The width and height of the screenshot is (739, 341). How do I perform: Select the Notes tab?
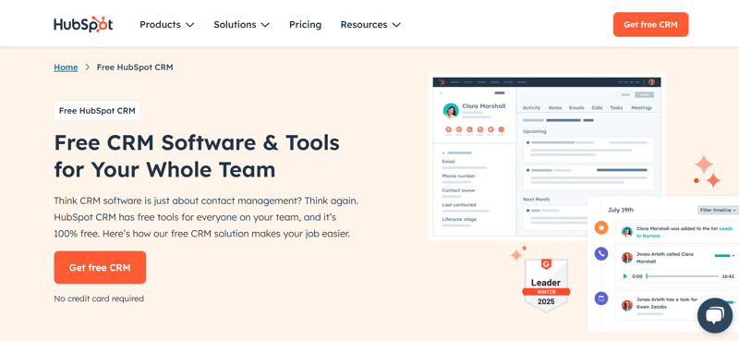(555, 108)
